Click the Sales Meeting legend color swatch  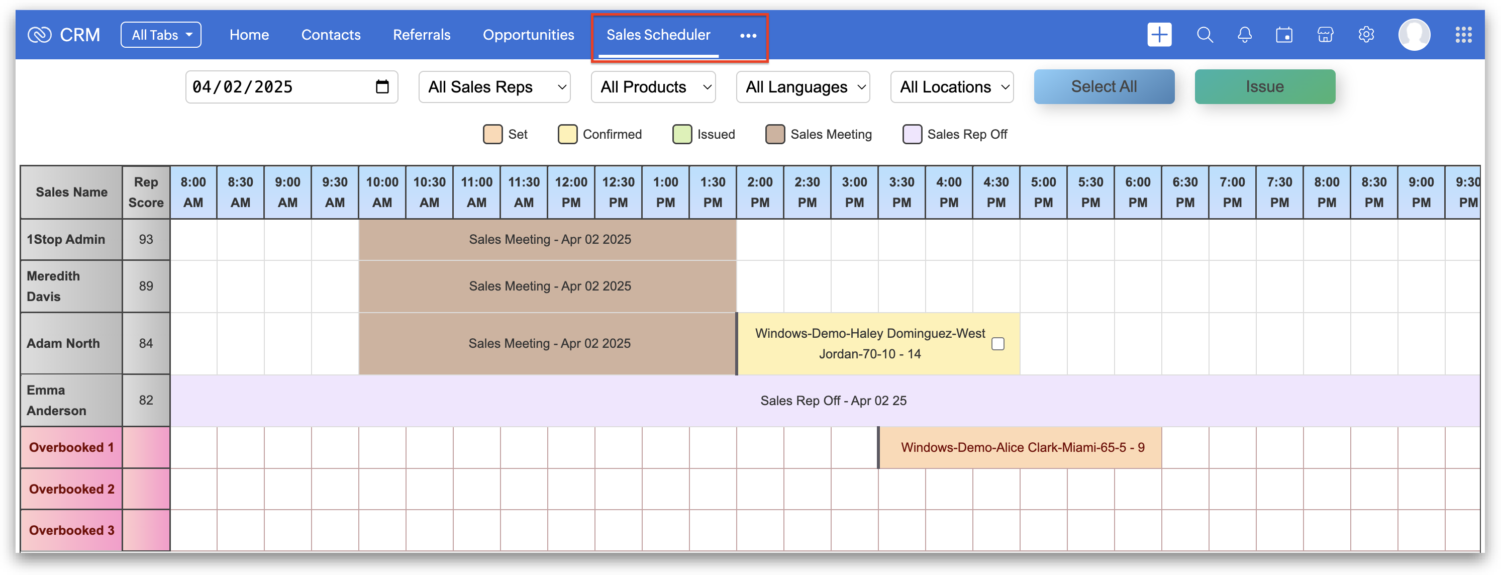click(x=774, y=134)
